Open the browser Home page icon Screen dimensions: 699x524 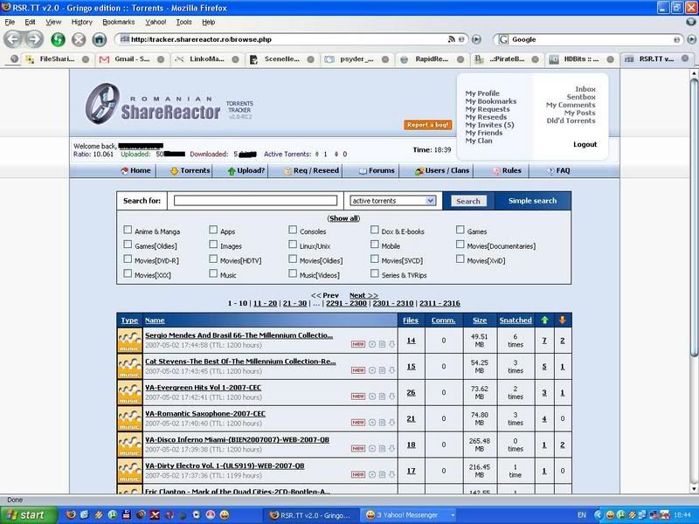[x=100, y=39]
